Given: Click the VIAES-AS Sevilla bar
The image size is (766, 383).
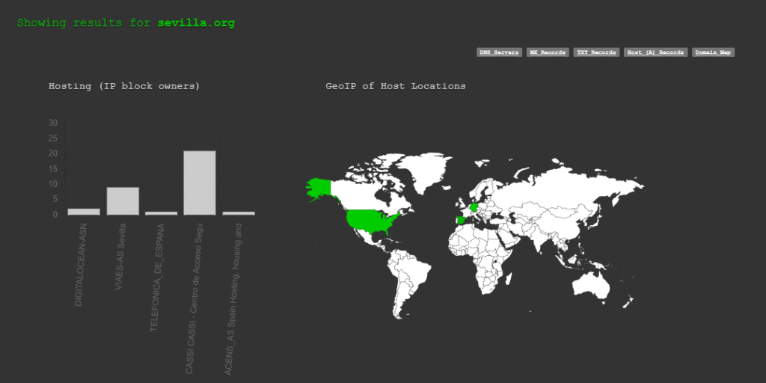Looking at the screenshot, I should tap(123, 200).
